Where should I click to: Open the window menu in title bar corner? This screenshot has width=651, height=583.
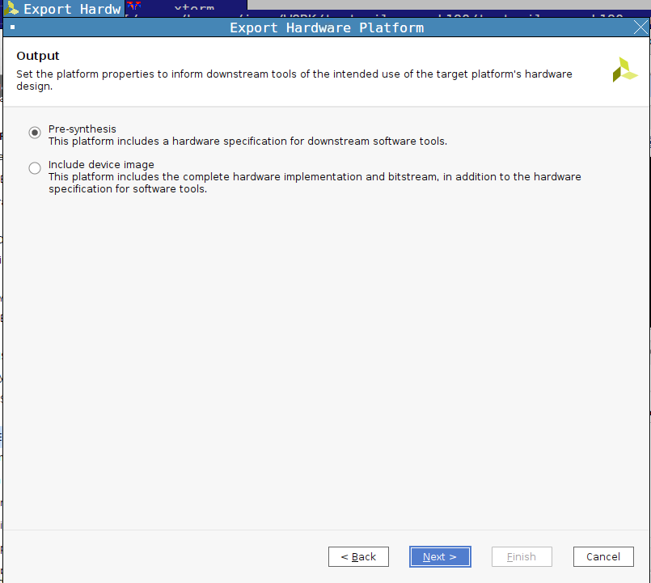[12, 27]
